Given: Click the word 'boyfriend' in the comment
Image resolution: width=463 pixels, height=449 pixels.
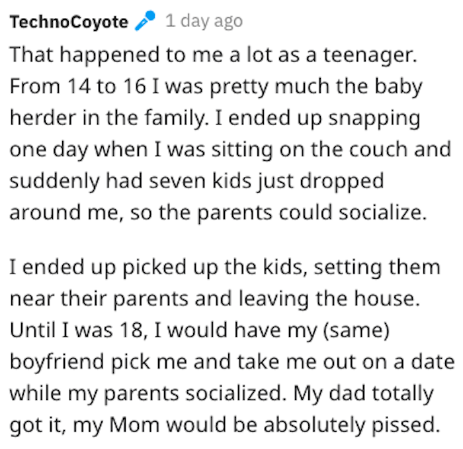Looking at the screenshot, I should 57,362.
